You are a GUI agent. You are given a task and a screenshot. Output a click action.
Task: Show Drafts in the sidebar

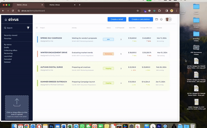[7, 48]
